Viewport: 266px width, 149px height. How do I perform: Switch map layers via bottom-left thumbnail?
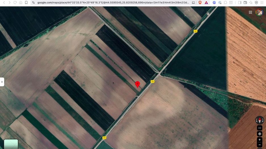[11, 144]
